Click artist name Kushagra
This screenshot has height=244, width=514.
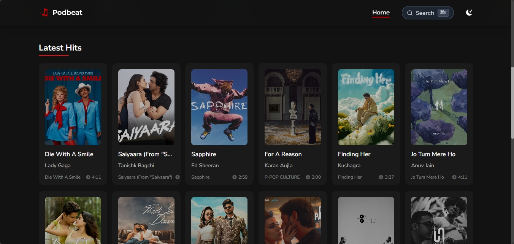click(349, 166)
